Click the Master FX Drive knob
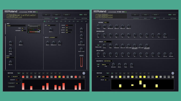Image resolution: width=181 pixels, height=101 pixels. point(120,64)
